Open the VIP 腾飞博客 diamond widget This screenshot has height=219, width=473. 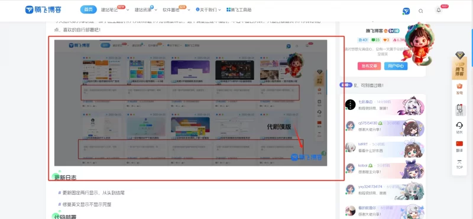click(459, 66)
